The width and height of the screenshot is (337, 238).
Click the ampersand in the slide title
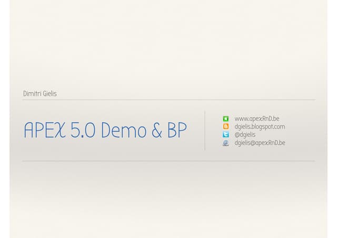coord(157,130)
